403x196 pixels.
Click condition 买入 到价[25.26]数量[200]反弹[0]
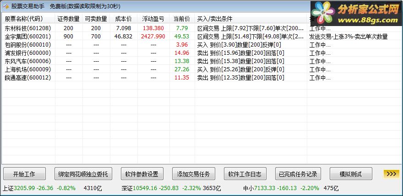pos(240,69)
